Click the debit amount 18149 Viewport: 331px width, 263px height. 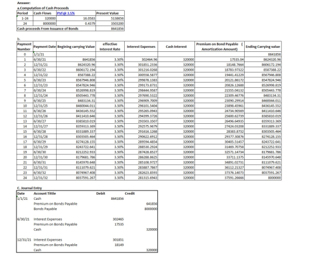point(119,245)
